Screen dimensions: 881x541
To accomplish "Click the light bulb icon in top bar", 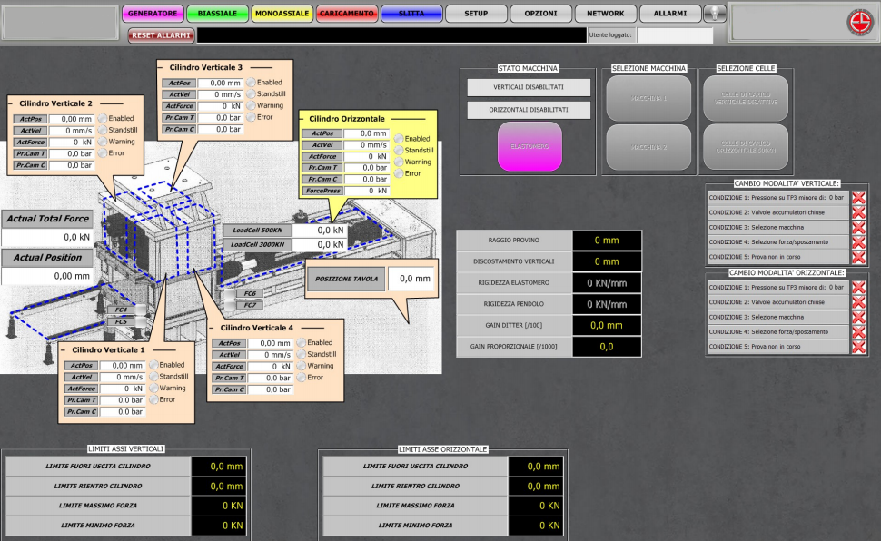I will pyautogui.click(x=716, y=14).
